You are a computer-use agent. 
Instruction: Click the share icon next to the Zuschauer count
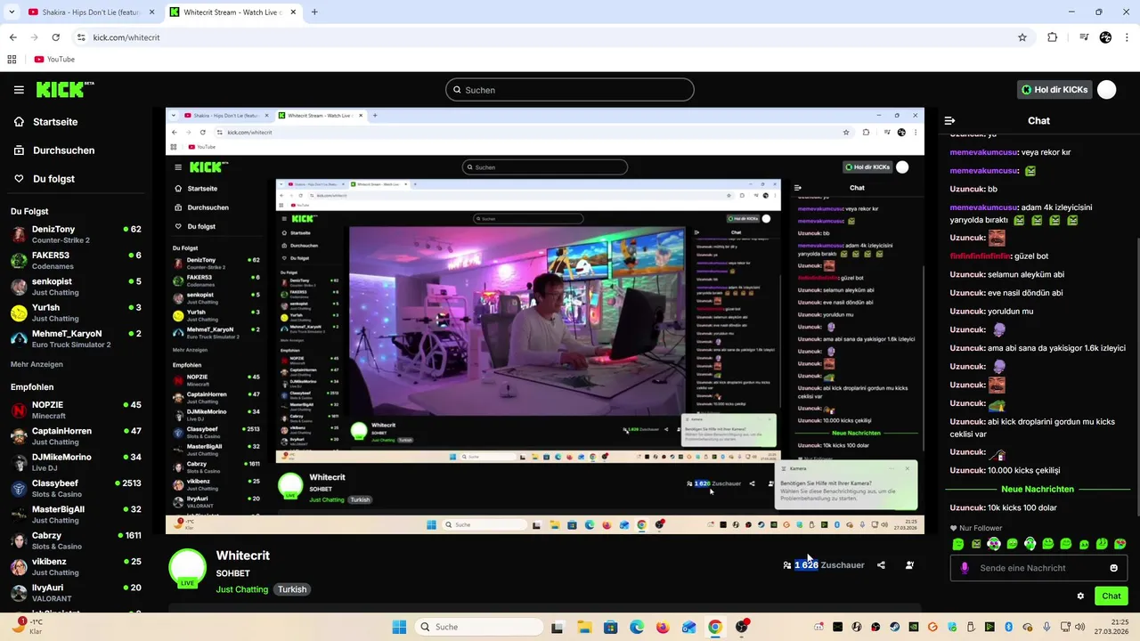(x=881, y=565)
